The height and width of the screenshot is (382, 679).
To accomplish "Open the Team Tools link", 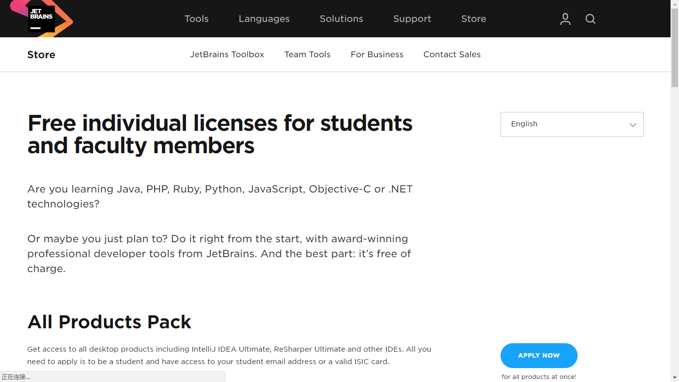I will point(307,55).
